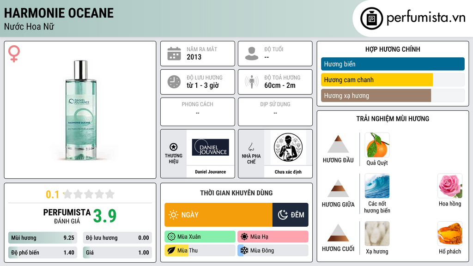Viewport: 473px width, 266px height.
Task: Click the green Perfumista score 3.9
Action: click(105, 216)
